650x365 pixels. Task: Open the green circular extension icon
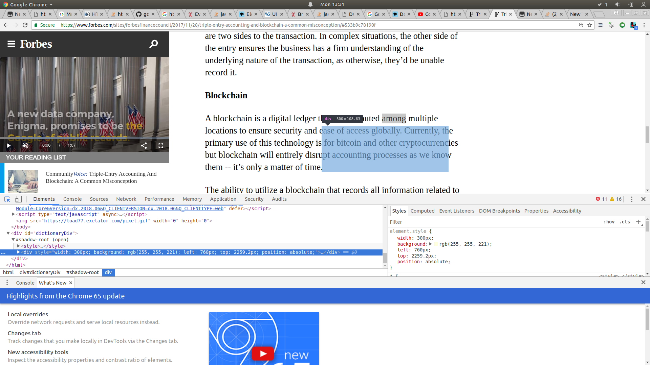click(x=622, y=25)
